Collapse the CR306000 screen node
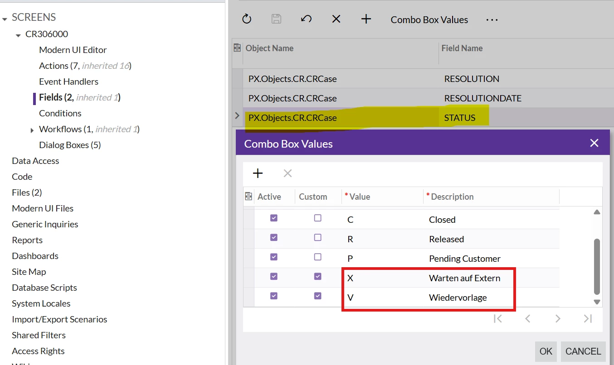Image resolution: width=614 pixels, height=365 pixels. coord(19,35)
